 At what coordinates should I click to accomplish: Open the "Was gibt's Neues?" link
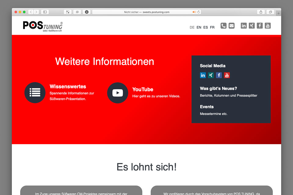tap(218, 89)
